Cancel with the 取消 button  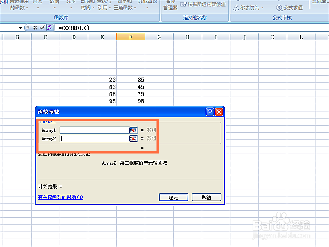pyautogui.click(x=206, y=198)
